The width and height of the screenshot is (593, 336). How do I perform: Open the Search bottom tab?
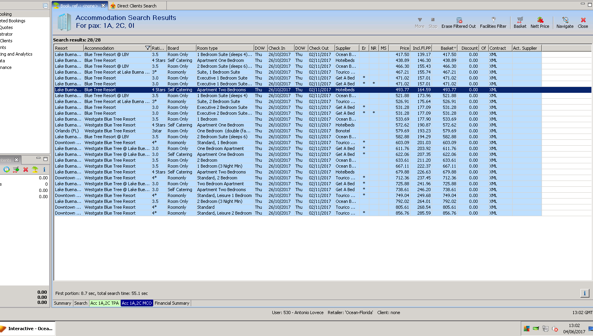tap(81, 303)
